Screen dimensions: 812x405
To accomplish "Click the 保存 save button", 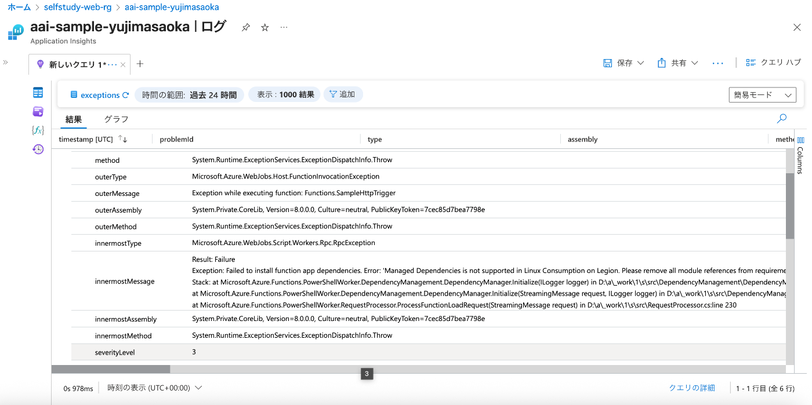I will [618, 63].
